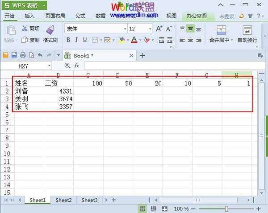268x213 pixels.
Task: Click the zoom slider in the status bar
Action: pyautogui.click(x=227, y=209)
